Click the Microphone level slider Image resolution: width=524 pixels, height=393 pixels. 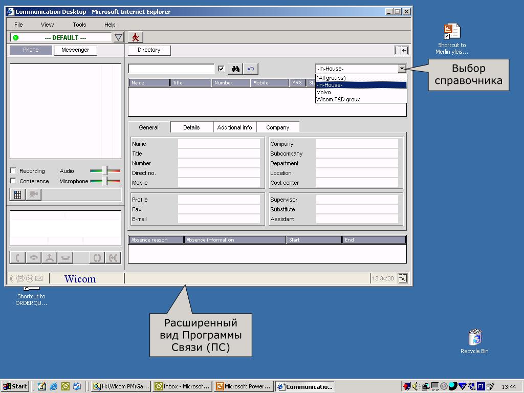105,181
